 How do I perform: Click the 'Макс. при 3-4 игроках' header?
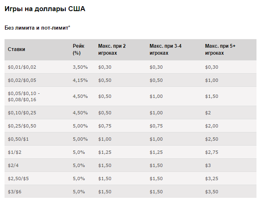pos(166,49)
